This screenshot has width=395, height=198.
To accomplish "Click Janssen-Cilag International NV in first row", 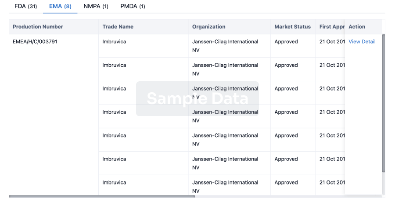I will (225, 45).
